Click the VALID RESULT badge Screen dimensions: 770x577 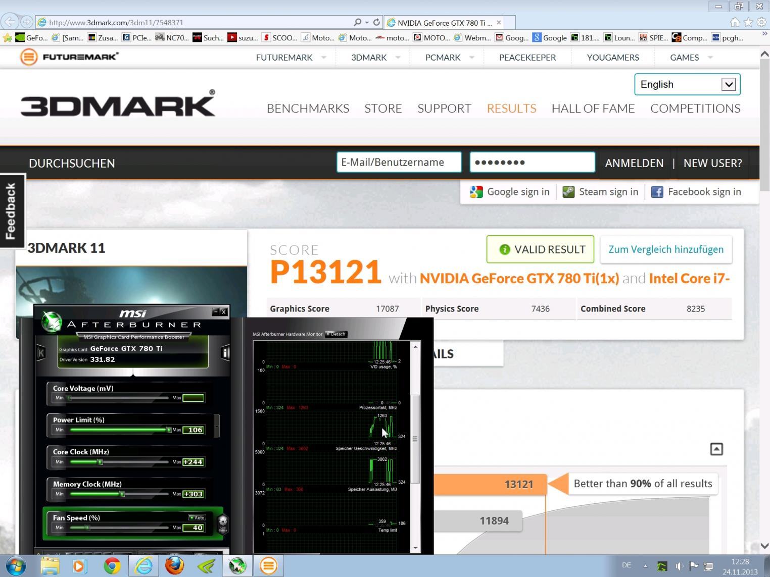[x=540, y=249]
